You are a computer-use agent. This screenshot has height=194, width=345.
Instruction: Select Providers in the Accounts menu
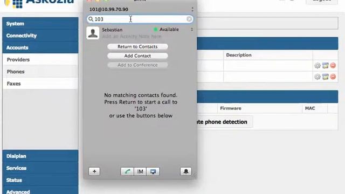40,60
